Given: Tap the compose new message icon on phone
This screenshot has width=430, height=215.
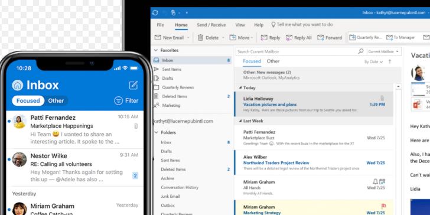Looking at the screenshot, I should 133,85.
